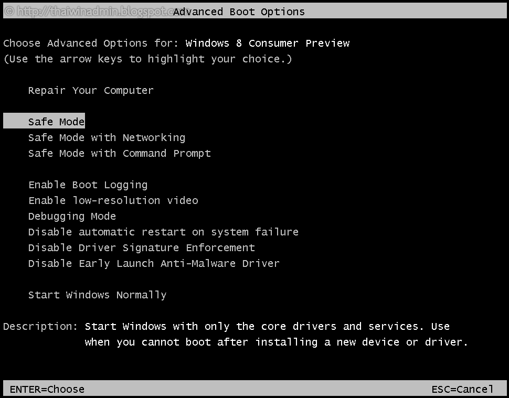509x398 pixels.
Task: Select Disable Driver Signature Enforcement
Action: (141, 248)
